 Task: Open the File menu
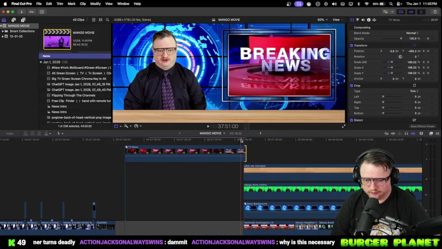[x=39, y=3]
